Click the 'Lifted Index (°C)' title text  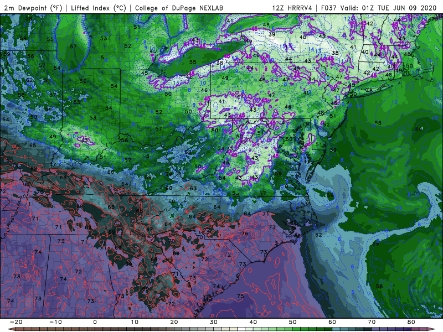tap(99, 8)
